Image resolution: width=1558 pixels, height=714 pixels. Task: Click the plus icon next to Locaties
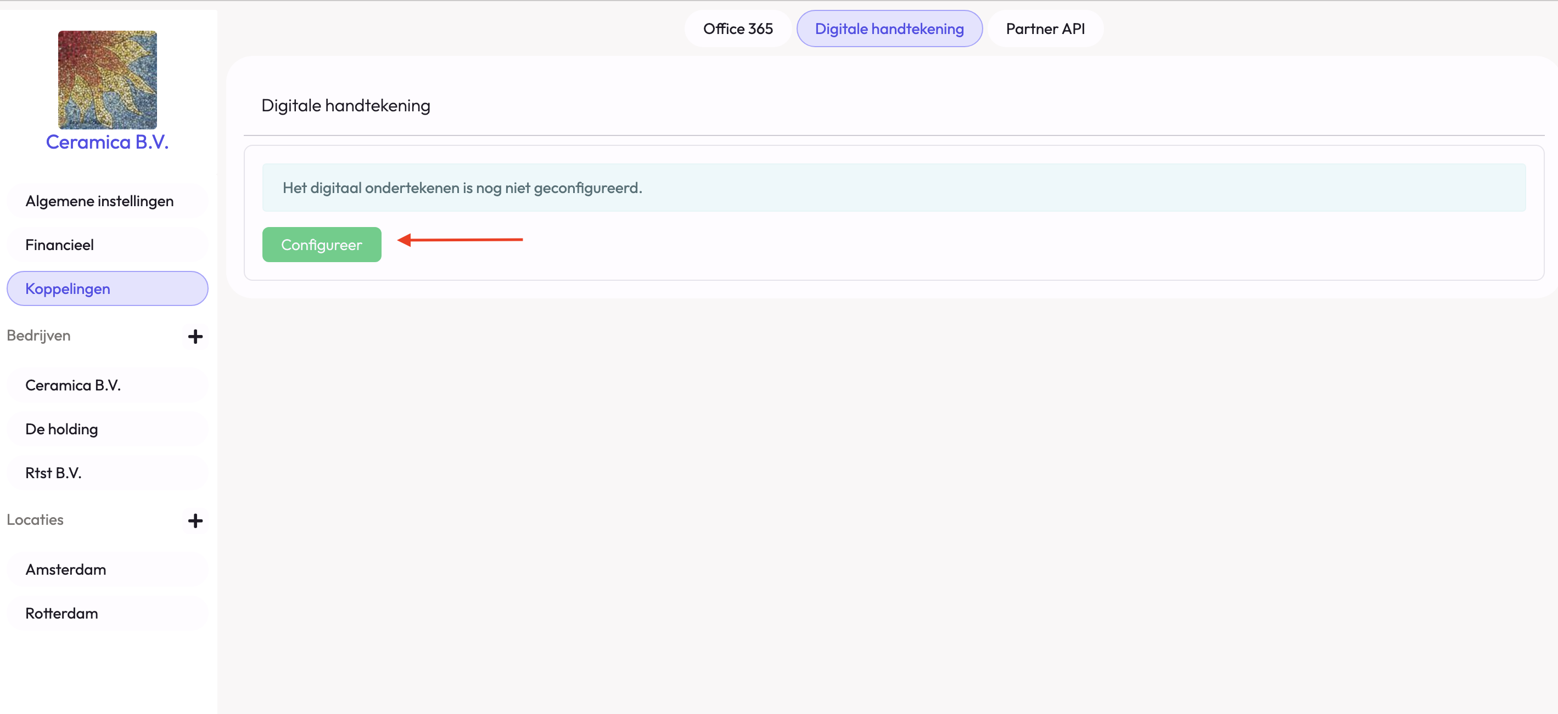(x=195, y=521)
